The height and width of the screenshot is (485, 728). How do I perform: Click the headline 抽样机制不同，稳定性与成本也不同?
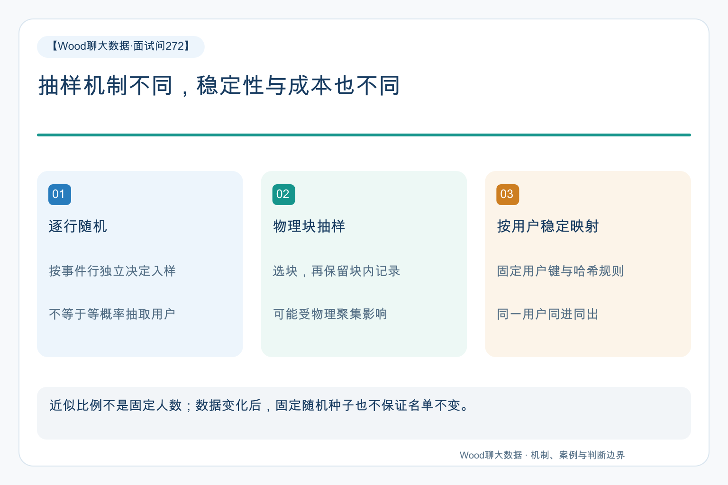[x=219, y=86]
